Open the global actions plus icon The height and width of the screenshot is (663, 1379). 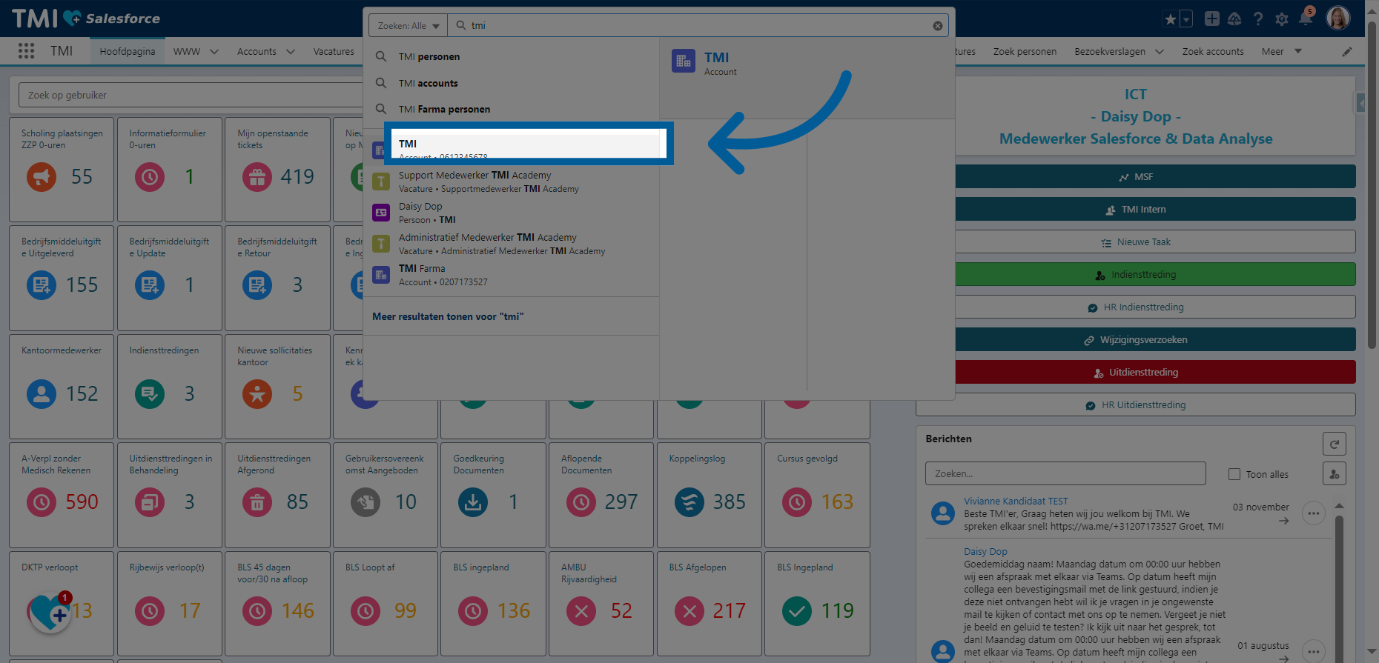pyautogui.click(x=1211, y=19)
